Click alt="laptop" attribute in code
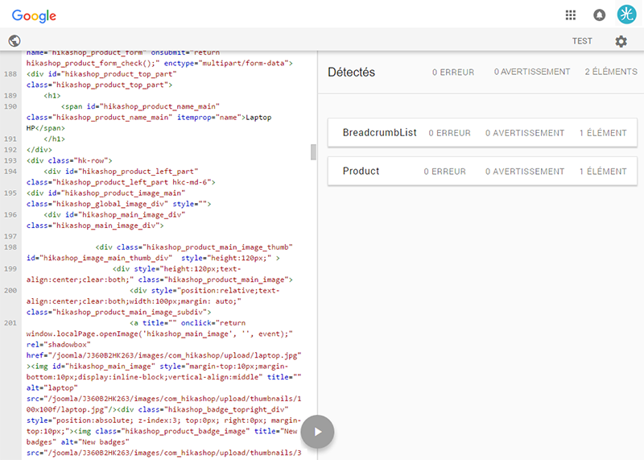644x460 pixels. (x=52, y=388)
